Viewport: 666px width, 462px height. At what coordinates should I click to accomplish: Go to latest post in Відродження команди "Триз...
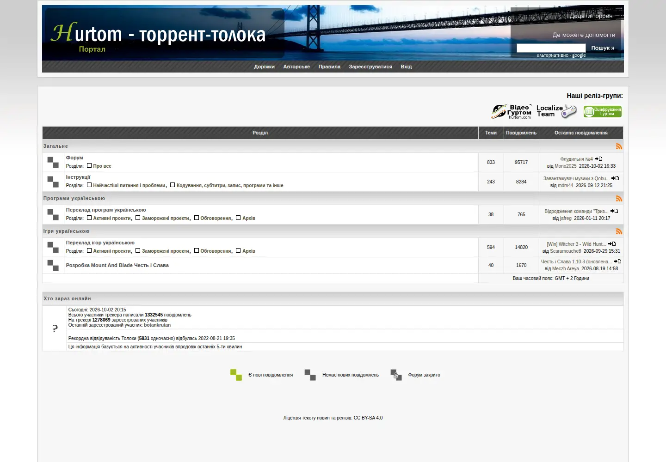point(614,211)
